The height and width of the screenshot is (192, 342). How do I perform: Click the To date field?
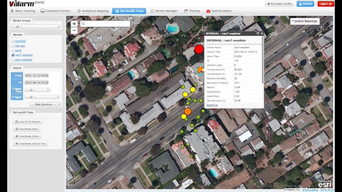(36, 83)
